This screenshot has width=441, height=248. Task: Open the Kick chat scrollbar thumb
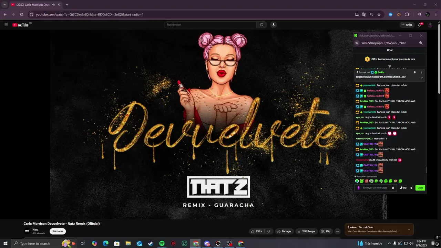click(x=426, y=170)
